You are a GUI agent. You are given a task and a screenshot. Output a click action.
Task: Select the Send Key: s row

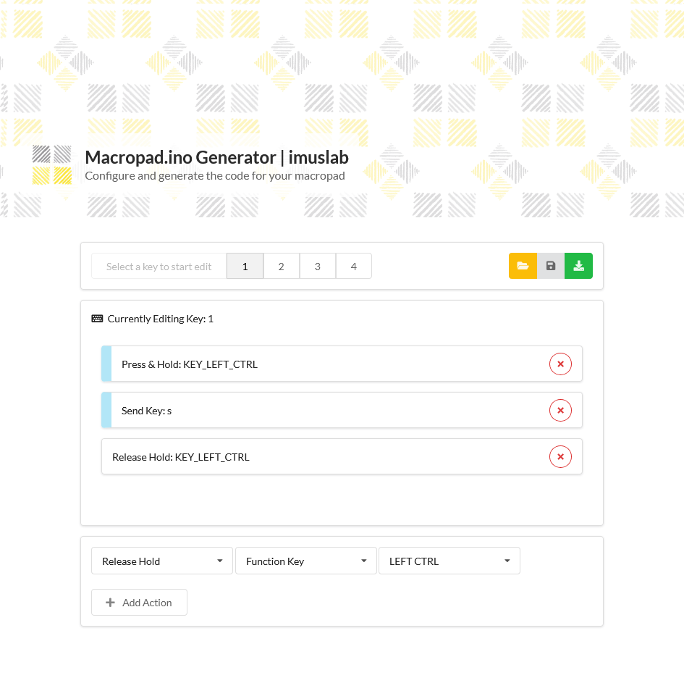point(342,410)
